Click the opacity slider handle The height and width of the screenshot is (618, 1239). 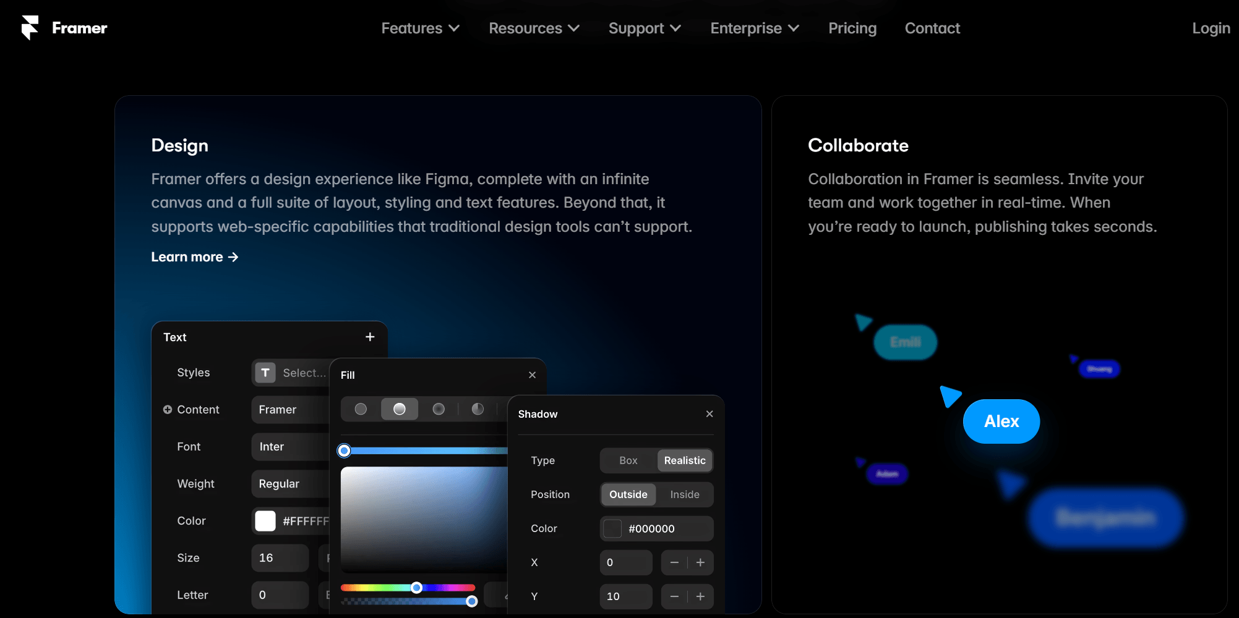pyautogui.click(x=472, y=601)
